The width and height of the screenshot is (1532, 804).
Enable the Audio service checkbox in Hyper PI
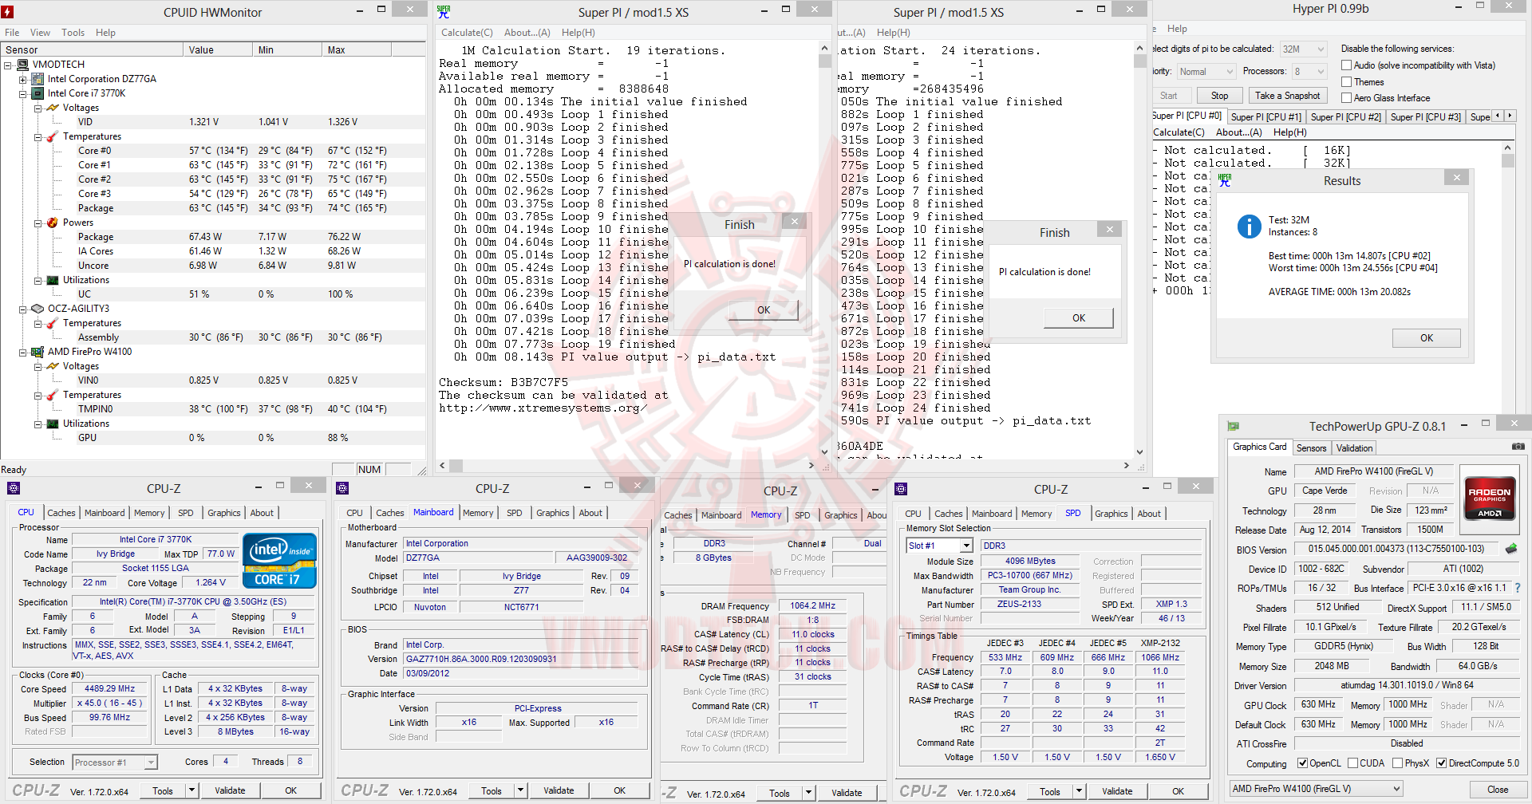pyautogui.click(x=1346, y=65)
